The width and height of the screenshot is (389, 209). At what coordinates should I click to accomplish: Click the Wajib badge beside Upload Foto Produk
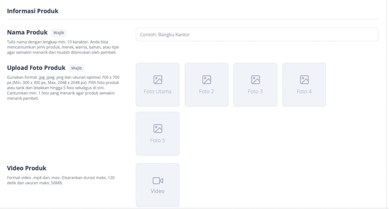77,68
